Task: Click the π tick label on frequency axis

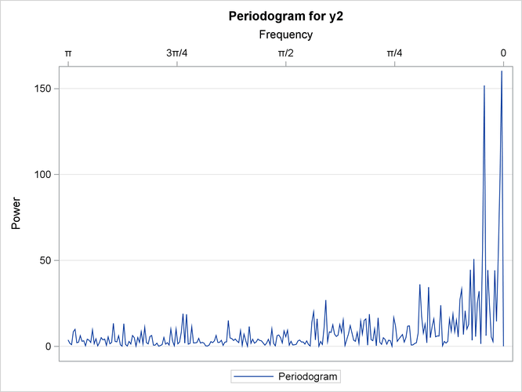Action: [68, 53]
